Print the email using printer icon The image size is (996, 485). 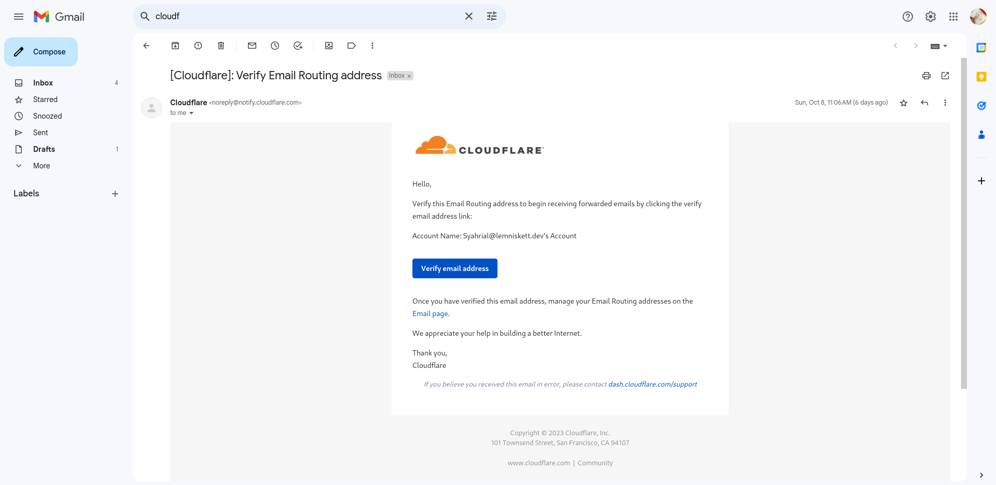point(926,76)
